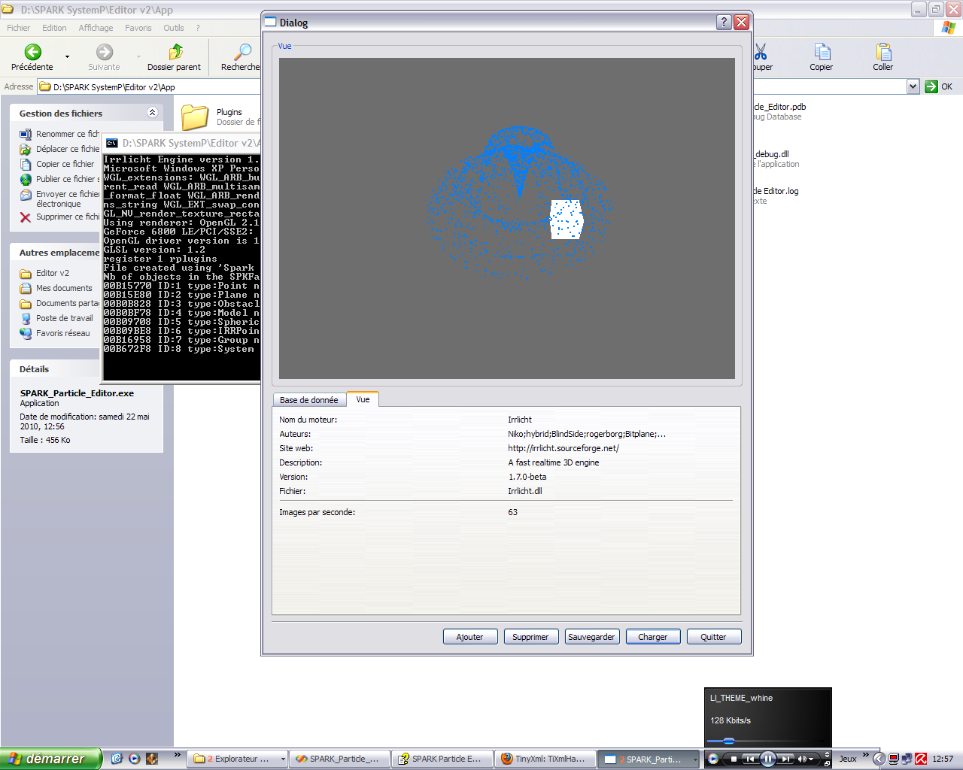Viewport: 963px width, 770px height.
Task: Select the Vue tab
Action: click(363, 399)
